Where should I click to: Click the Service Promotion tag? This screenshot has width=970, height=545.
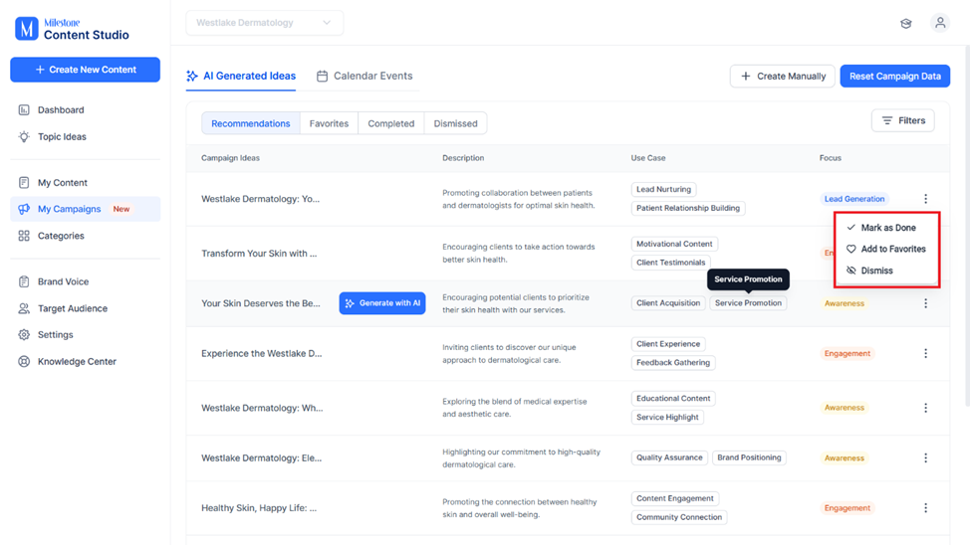(x=748, y=303)
